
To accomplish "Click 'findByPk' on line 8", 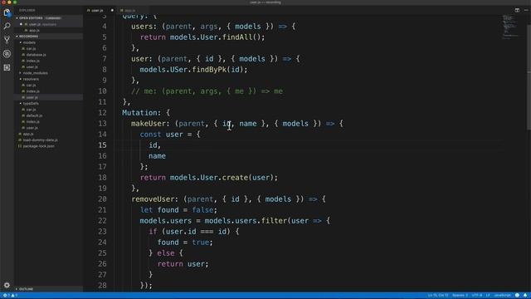I will click(209, 70).
